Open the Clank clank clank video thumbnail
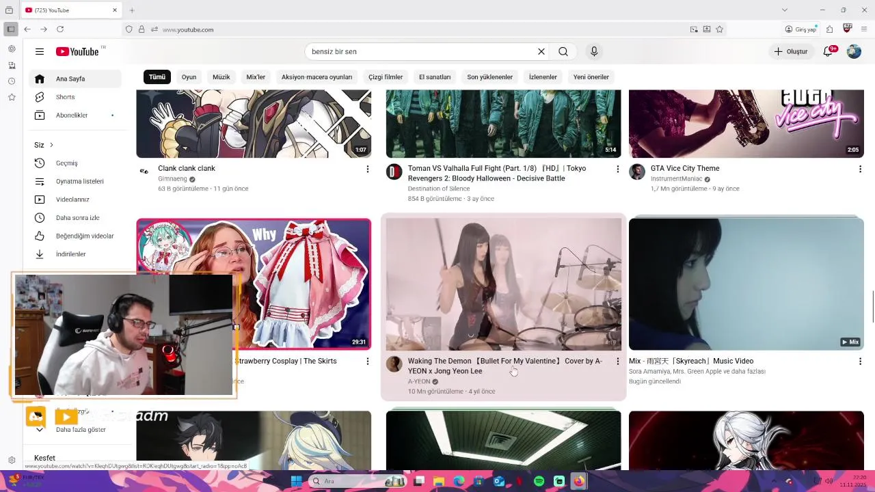875x492 pixels. tap(254, 124)
